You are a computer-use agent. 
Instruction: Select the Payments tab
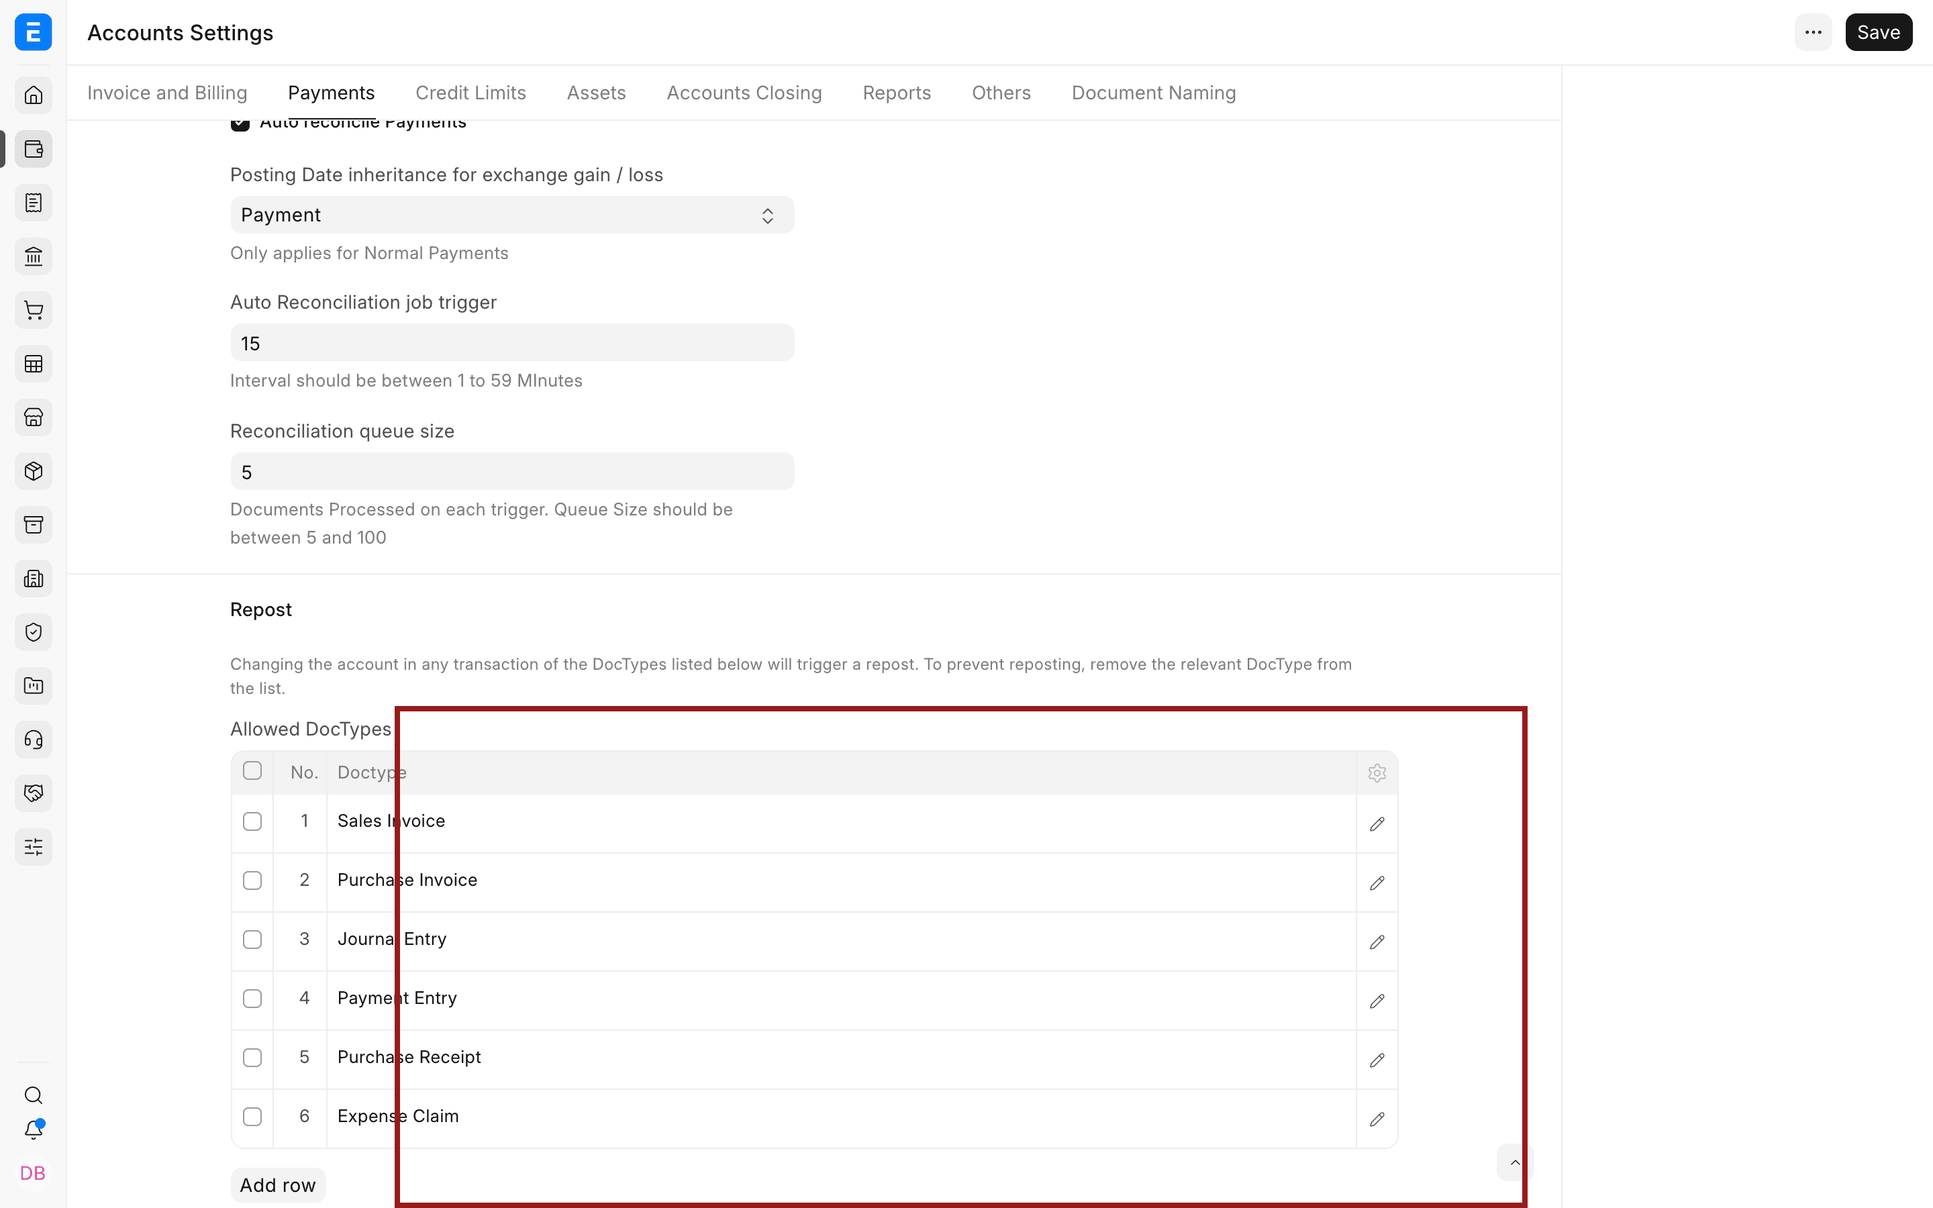[332, 93]
